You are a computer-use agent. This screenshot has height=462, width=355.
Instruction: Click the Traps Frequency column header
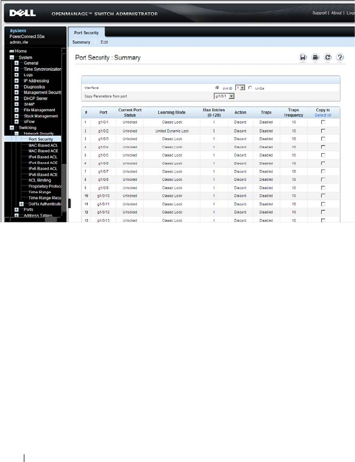pyautogui.click(x=294, y=112)
